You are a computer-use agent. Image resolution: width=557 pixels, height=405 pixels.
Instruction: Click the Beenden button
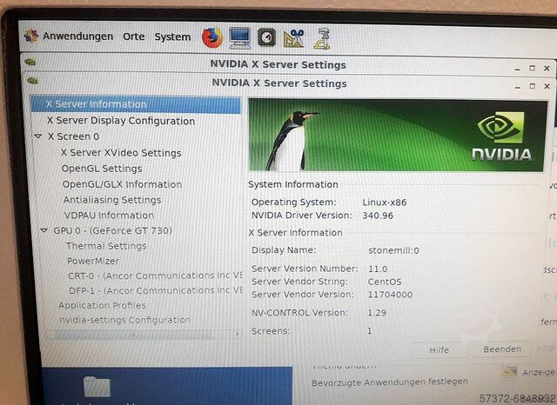coord(502,349)
